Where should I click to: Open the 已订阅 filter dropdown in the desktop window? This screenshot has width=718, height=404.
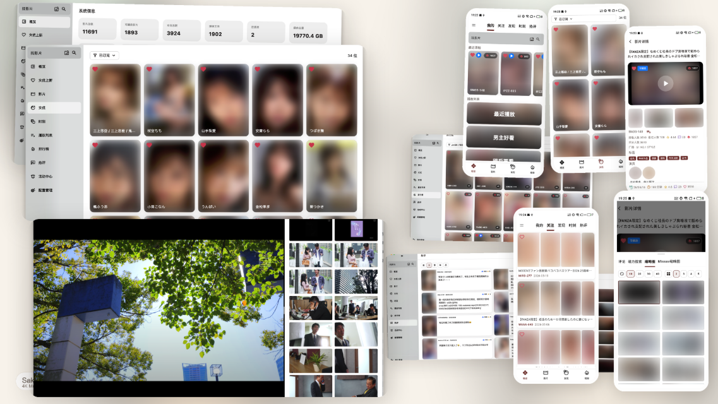[104, 56]
